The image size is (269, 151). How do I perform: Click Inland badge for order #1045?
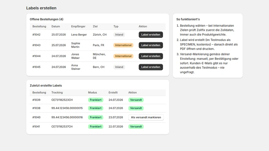(x=119, y=67)
